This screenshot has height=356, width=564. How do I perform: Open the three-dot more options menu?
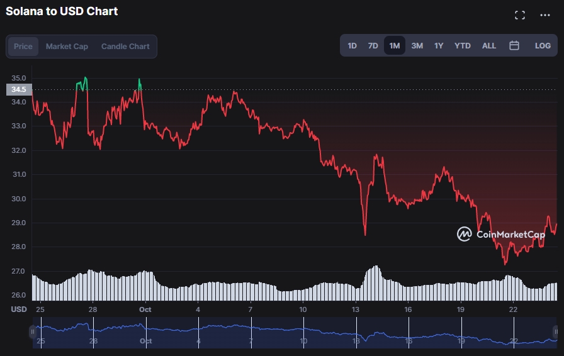pos(545,15)
